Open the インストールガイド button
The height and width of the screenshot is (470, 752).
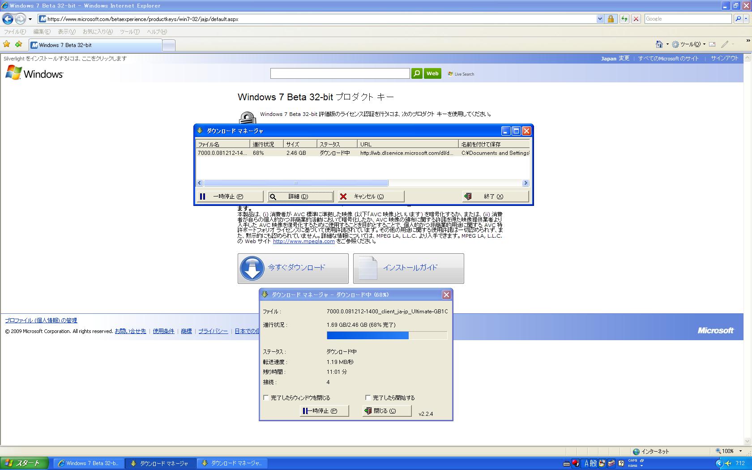pyautogui.click(x=409, y=269)
